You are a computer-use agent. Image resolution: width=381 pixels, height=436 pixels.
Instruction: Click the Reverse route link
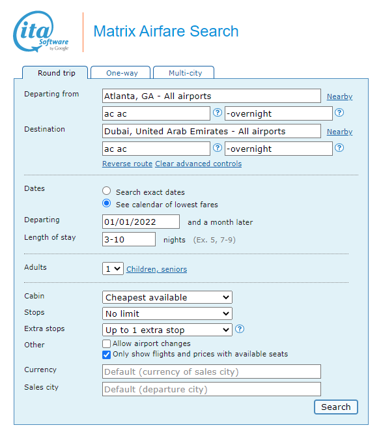pyautogui.click(x=127, y=164)
